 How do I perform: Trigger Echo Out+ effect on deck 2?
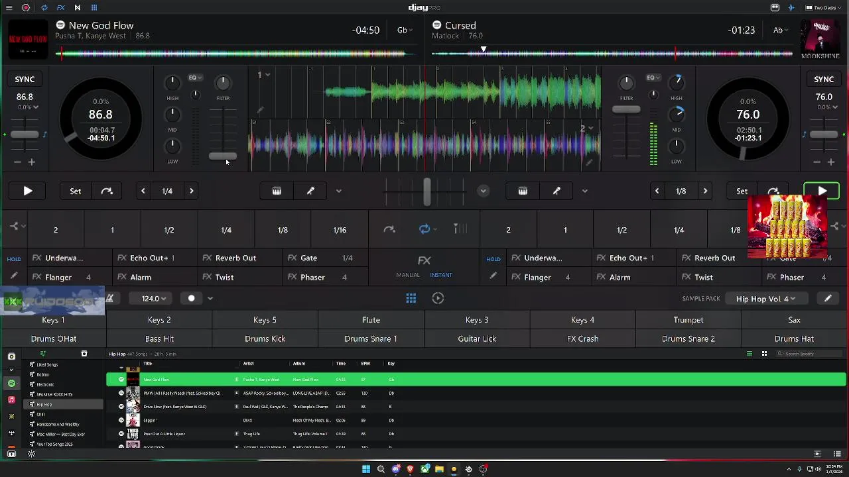pos(634,258)
